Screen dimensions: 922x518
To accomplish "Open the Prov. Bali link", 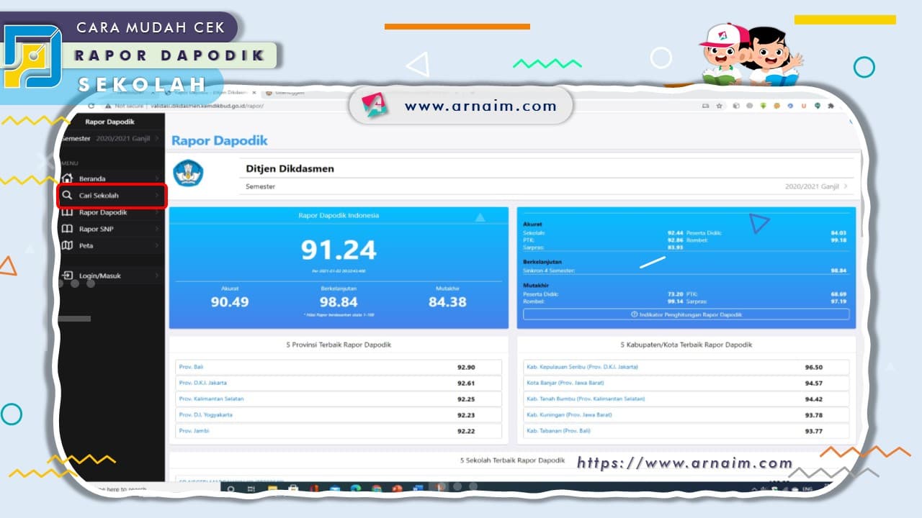I will pyautogui.click(x=191, y=367).
